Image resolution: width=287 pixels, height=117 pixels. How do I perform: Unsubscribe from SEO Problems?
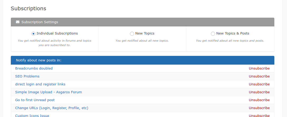pyautogui.click(x=259, y=76)
